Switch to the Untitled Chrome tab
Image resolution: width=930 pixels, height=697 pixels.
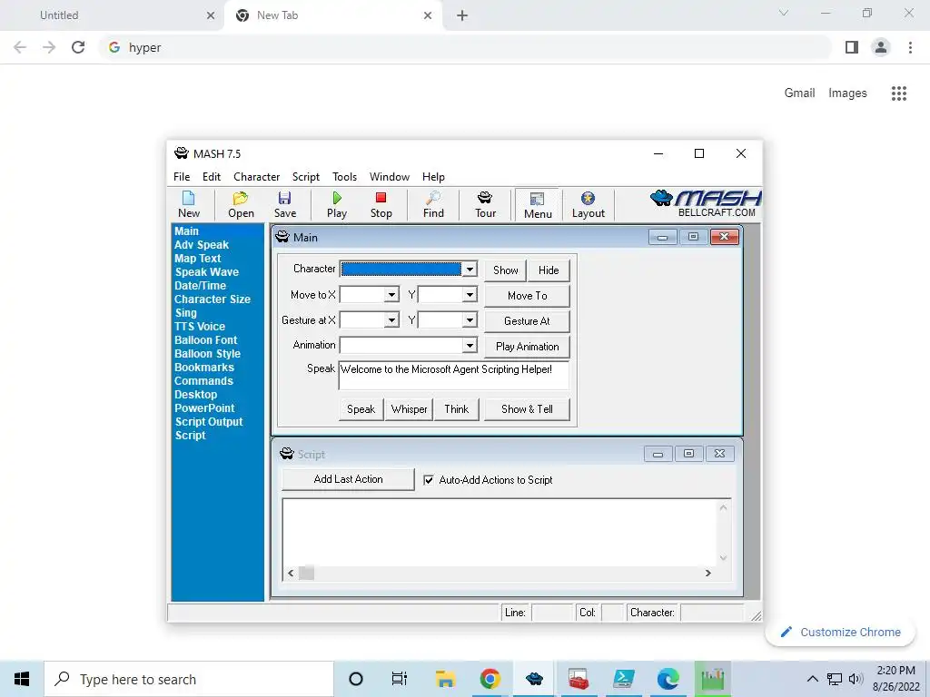click(113, 15)
